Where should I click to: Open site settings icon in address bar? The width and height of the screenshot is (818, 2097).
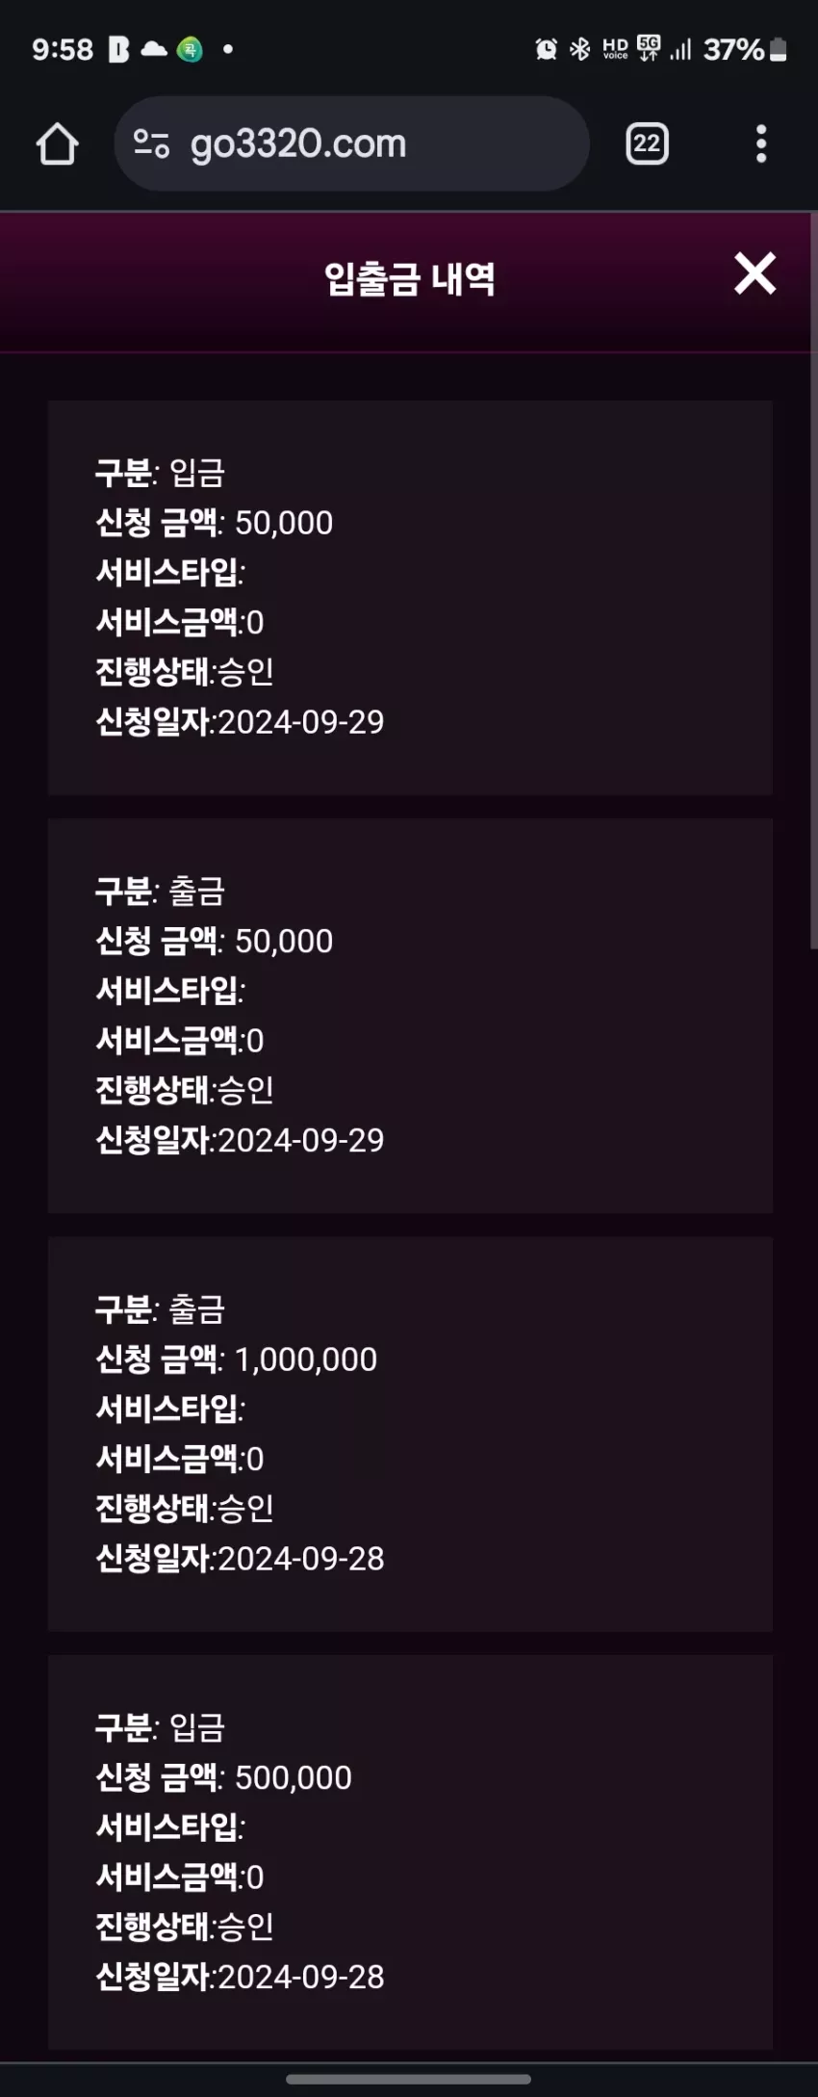(151, 144)
